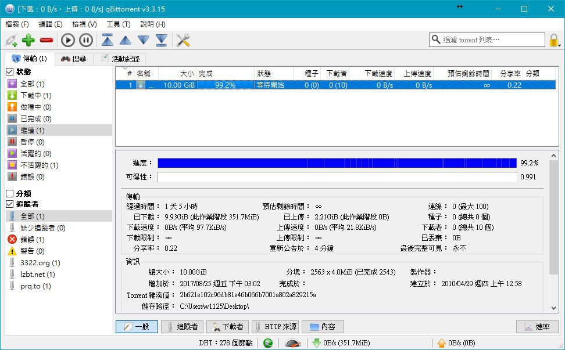Click the 速率 graph button

[x=537, y=327]
